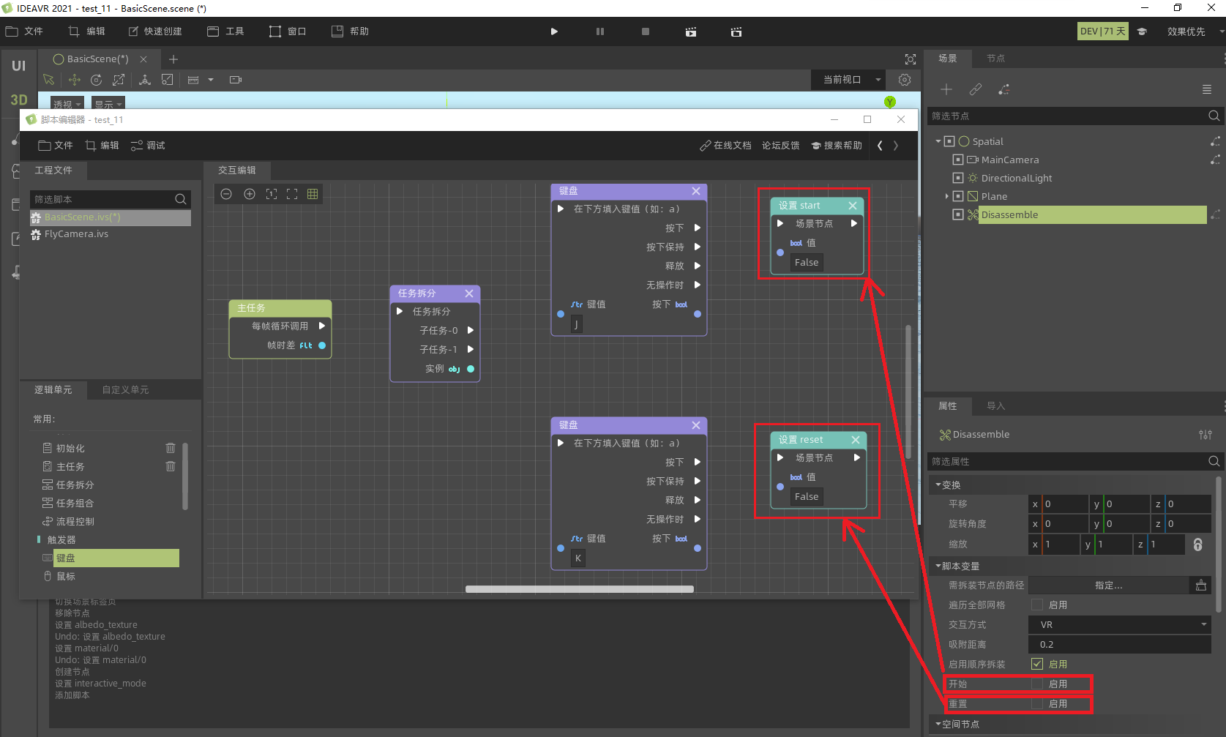This screenshot has width=1226, height=737.
Task: Toggle visibility of DirectionalLight node
Action: click(958, 178)
